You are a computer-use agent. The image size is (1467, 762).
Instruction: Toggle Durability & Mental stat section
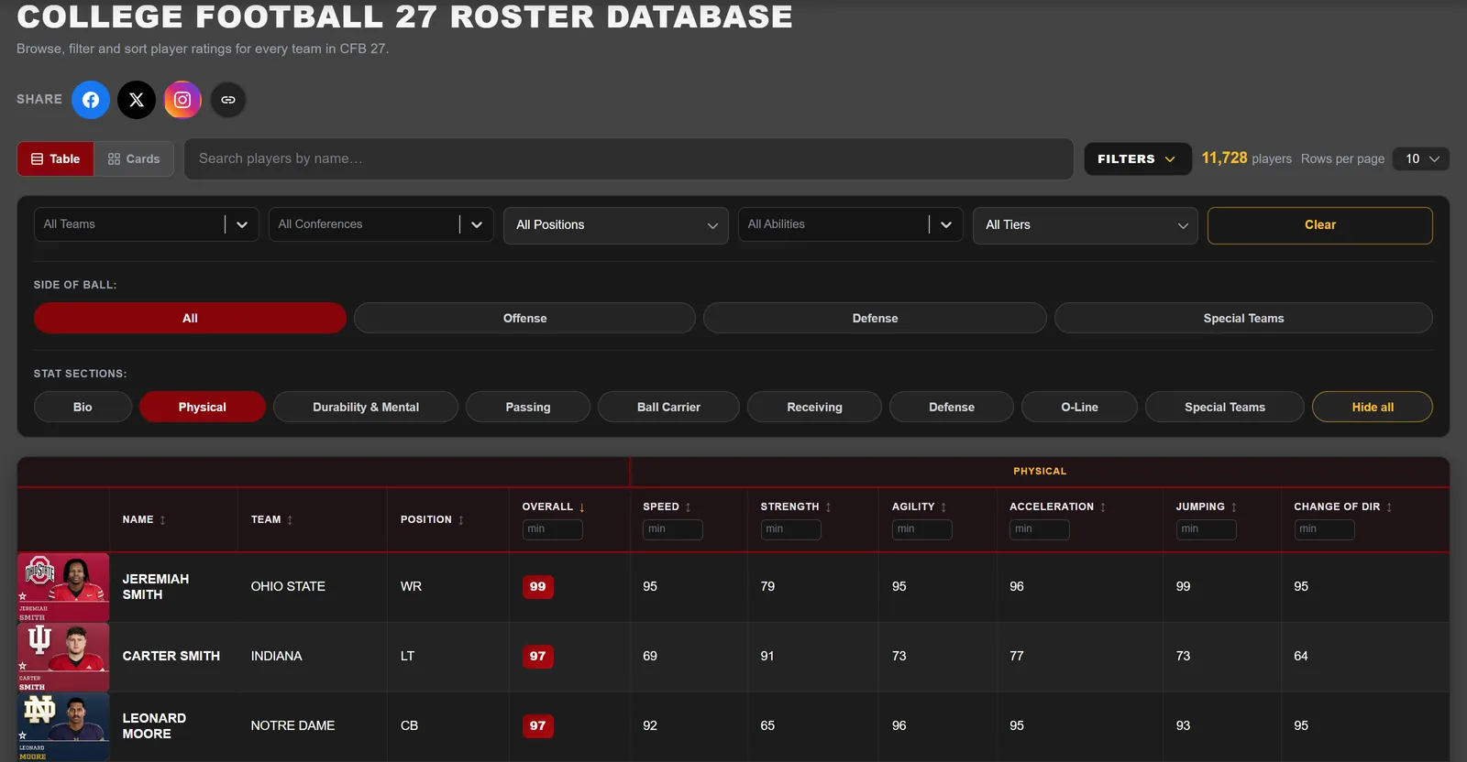(x=366, y=408)
